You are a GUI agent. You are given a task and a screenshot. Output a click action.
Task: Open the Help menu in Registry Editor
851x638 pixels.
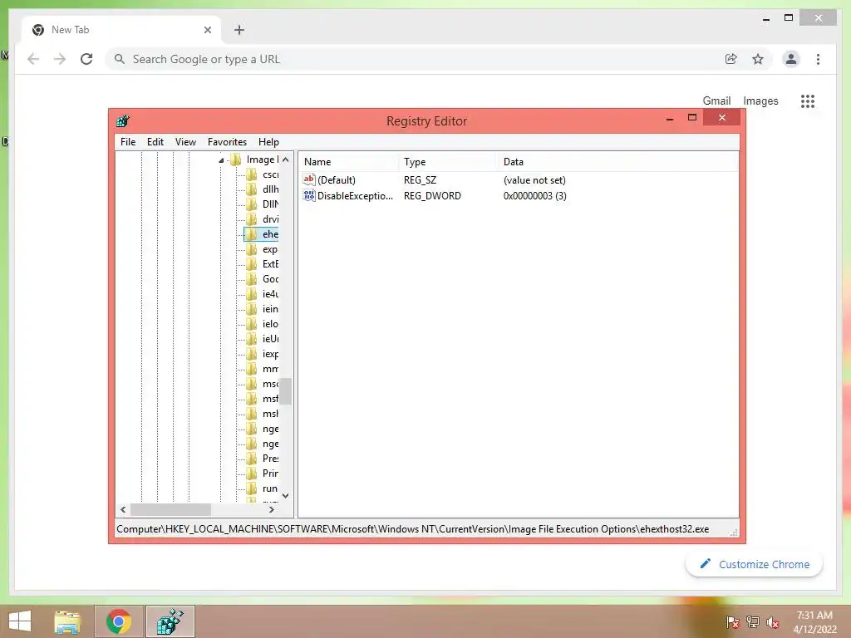click(268, 141)
